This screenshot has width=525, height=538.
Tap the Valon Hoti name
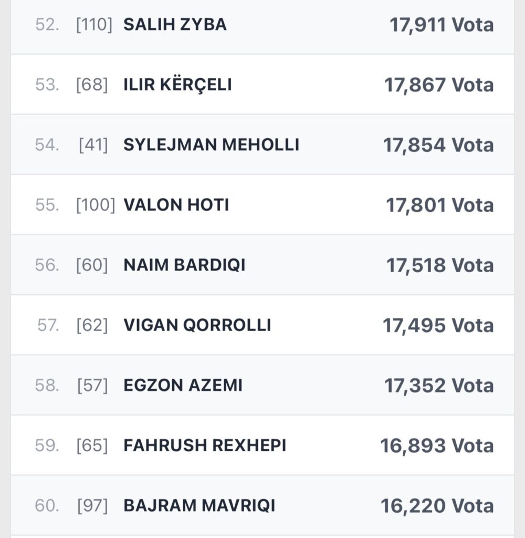[x=176, y=205]
